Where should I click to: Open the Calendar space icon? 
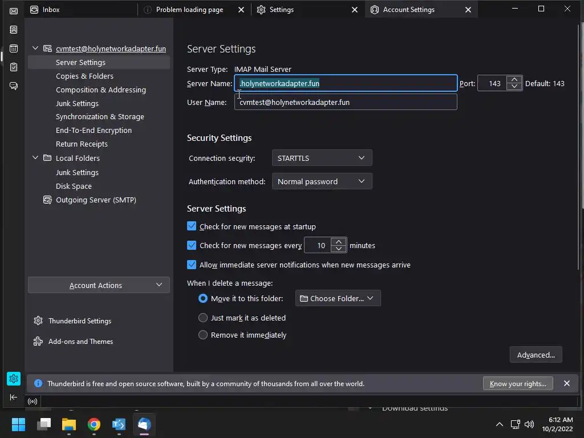(x=14, y=48)
